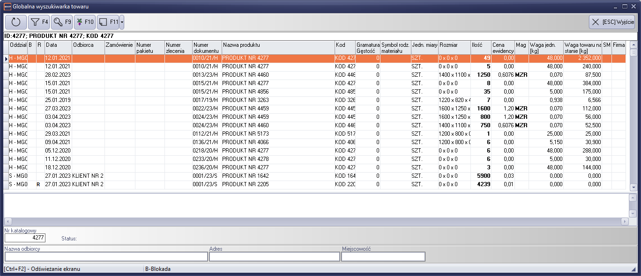Image resolution: width=641 pixels, height=276 pixels.
Task: Open the filter tool F4
Action: point(39,22)
